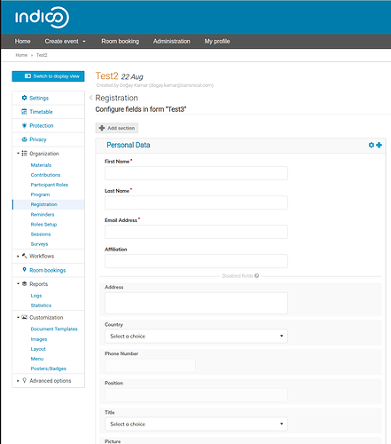Add a field with the Personal Data plus icon
Screen dimensions: 391x444
(x=379, y=145)
